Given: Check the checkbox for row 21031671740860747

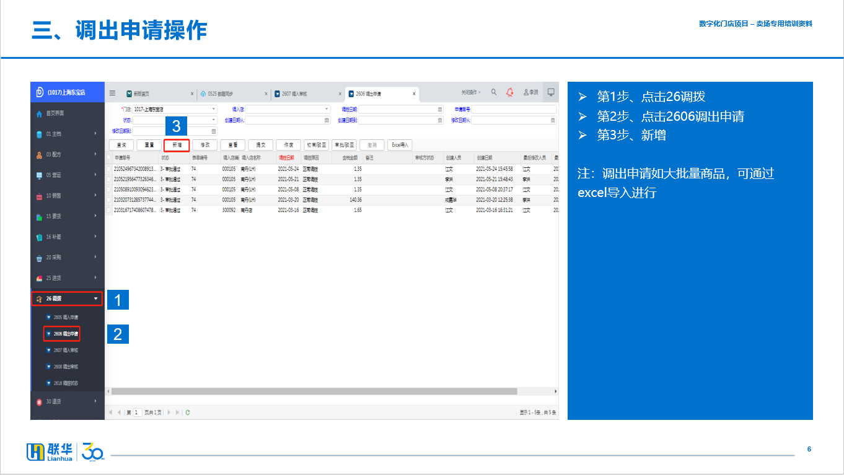Looking at the screenshot, I should (x=109, y=211).
